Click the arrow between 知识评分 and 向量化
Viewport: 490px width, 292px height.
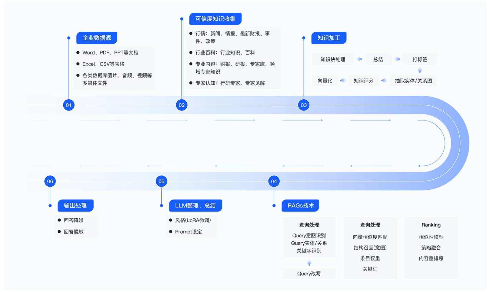tap(343, 81)
